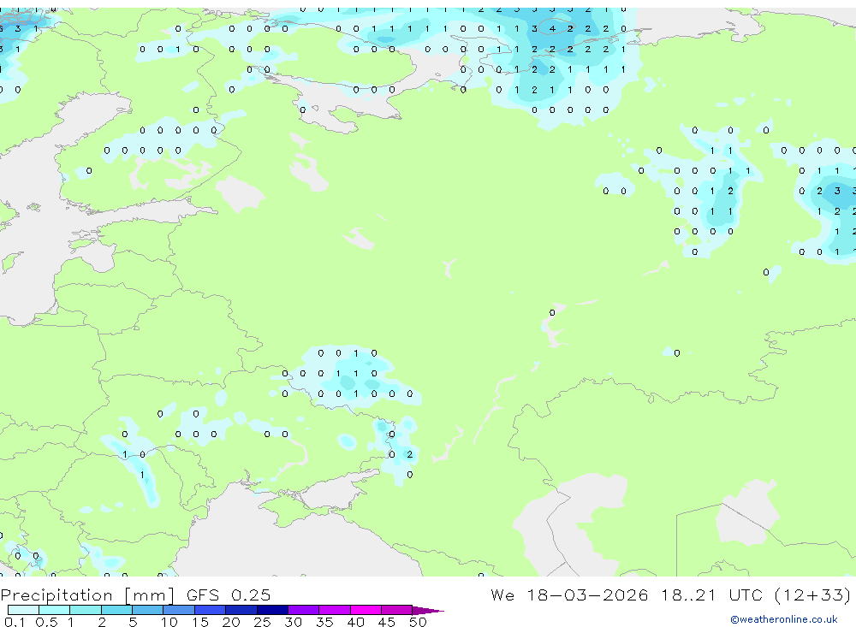856x627 pixels.
Task: Pick the 45–50 mm dark magenta swatch
Action: (x=397, y=610)
